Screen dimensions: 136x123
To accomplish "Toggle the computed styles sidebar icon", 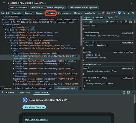I will [x=130, y=22].
